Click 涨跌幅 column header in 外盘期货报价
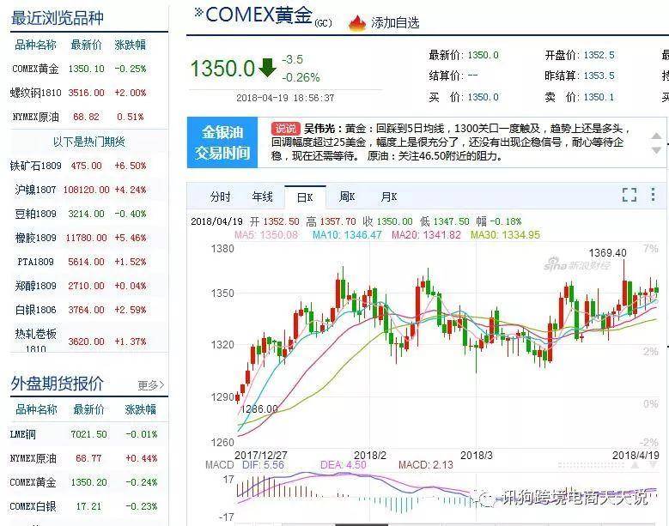The width and height of the screenshot is (669, 526). (140, 409)
